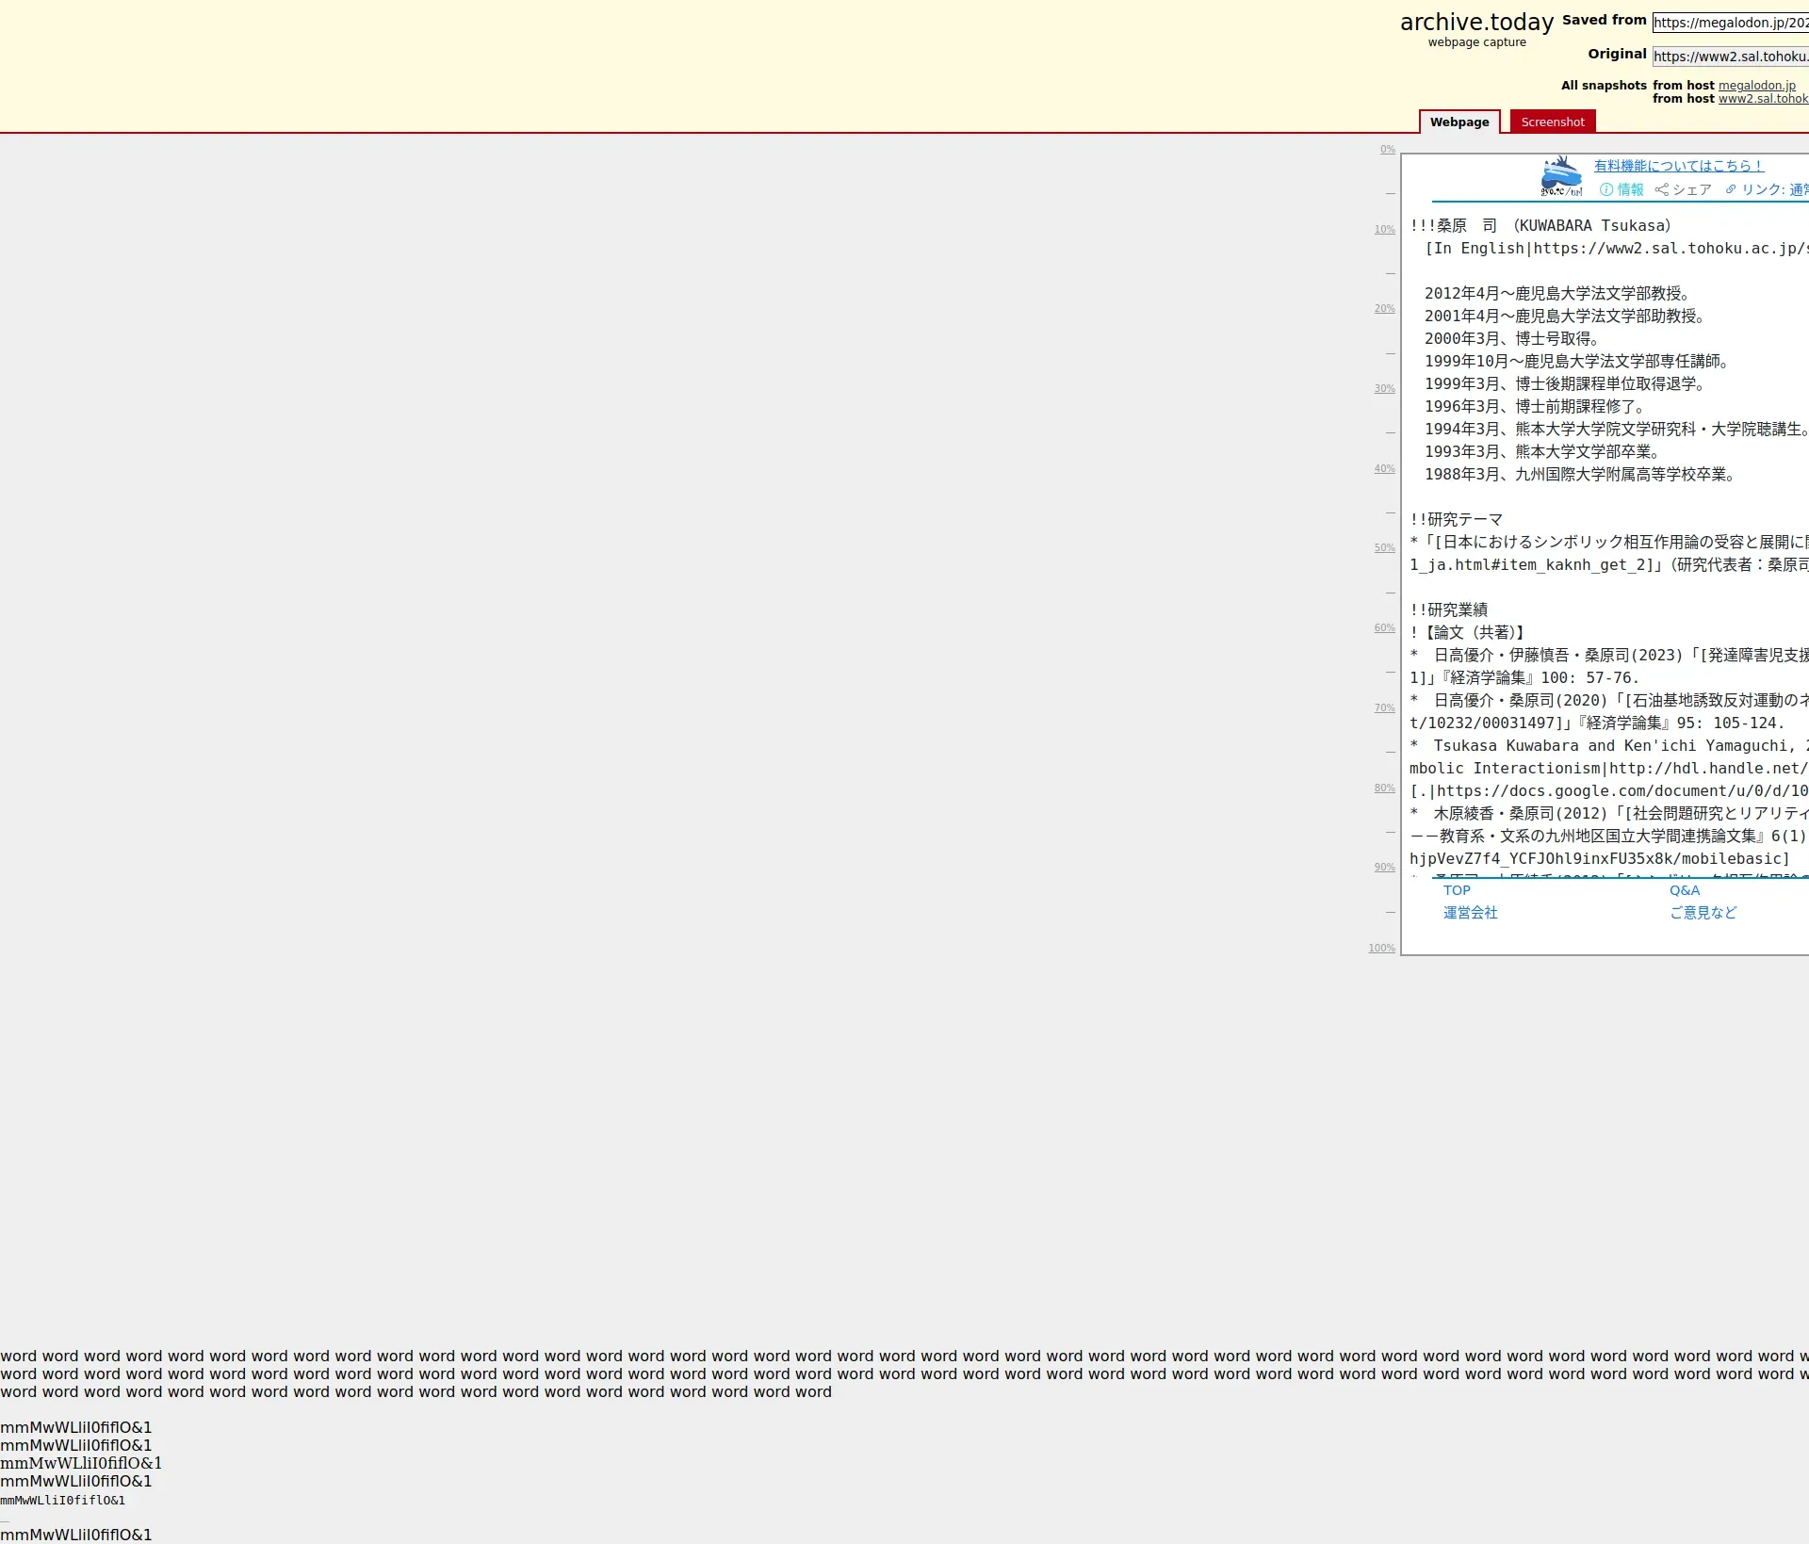Open the megalodon.jp host snapshots link
Image resolution: width=1809 pixels, height=1544 pixels.
pos(1756,86)
